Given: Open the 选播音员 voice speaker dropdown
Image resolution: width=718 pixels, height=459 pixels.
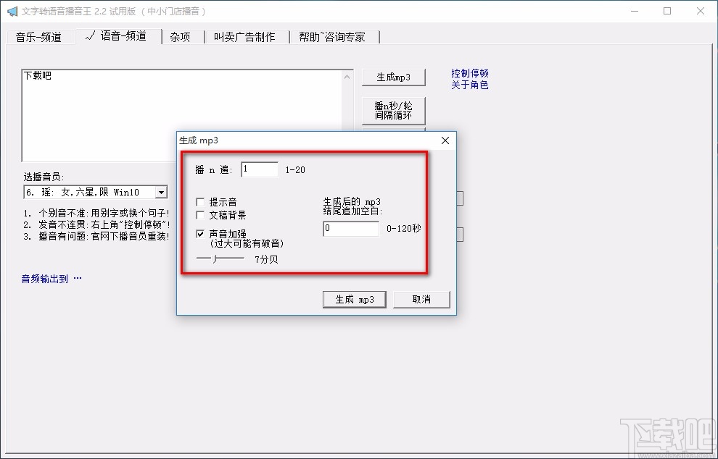Looking at the screenshot, I should pyautogui.click(x=161, y=192).
